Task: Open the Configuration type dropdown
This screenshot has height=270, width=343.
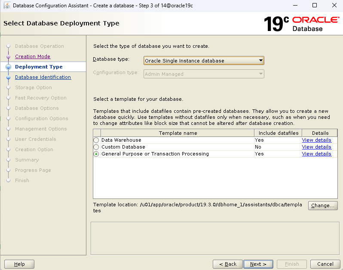Action: (x=204, y=74)
